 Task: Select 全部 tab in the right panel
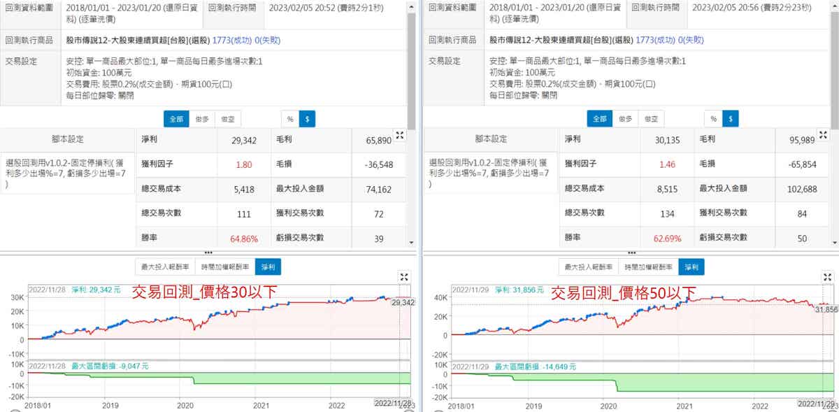(x=601, y=119)
